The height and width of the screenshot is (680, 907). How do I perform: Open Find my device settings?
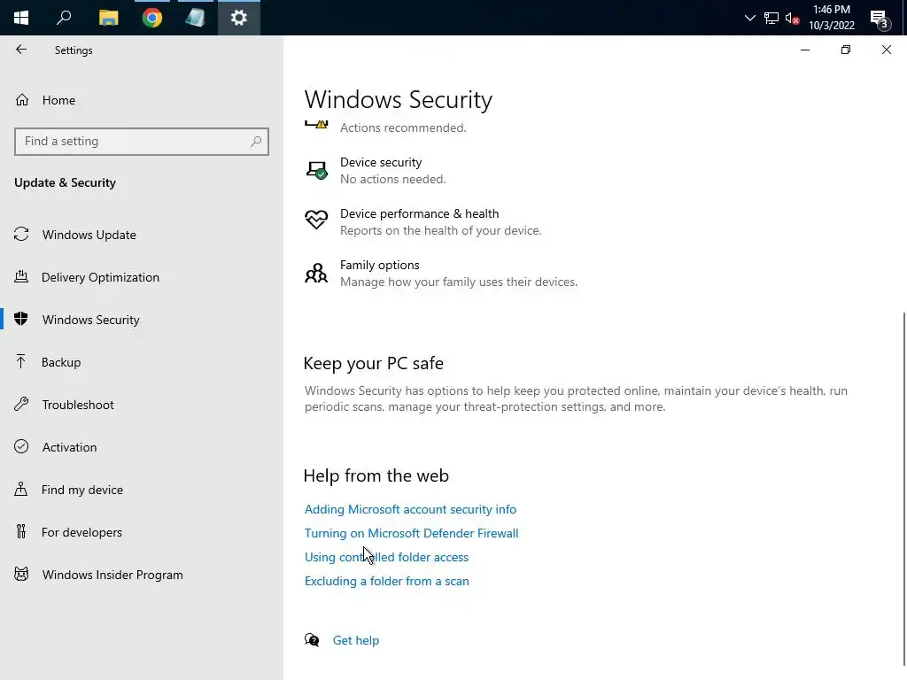pyautogui.click(x=82, y=490)
